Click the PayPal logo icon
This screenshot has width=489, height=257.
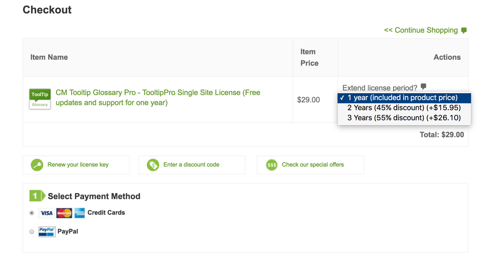pyautogui.click(x=47, y=232)
